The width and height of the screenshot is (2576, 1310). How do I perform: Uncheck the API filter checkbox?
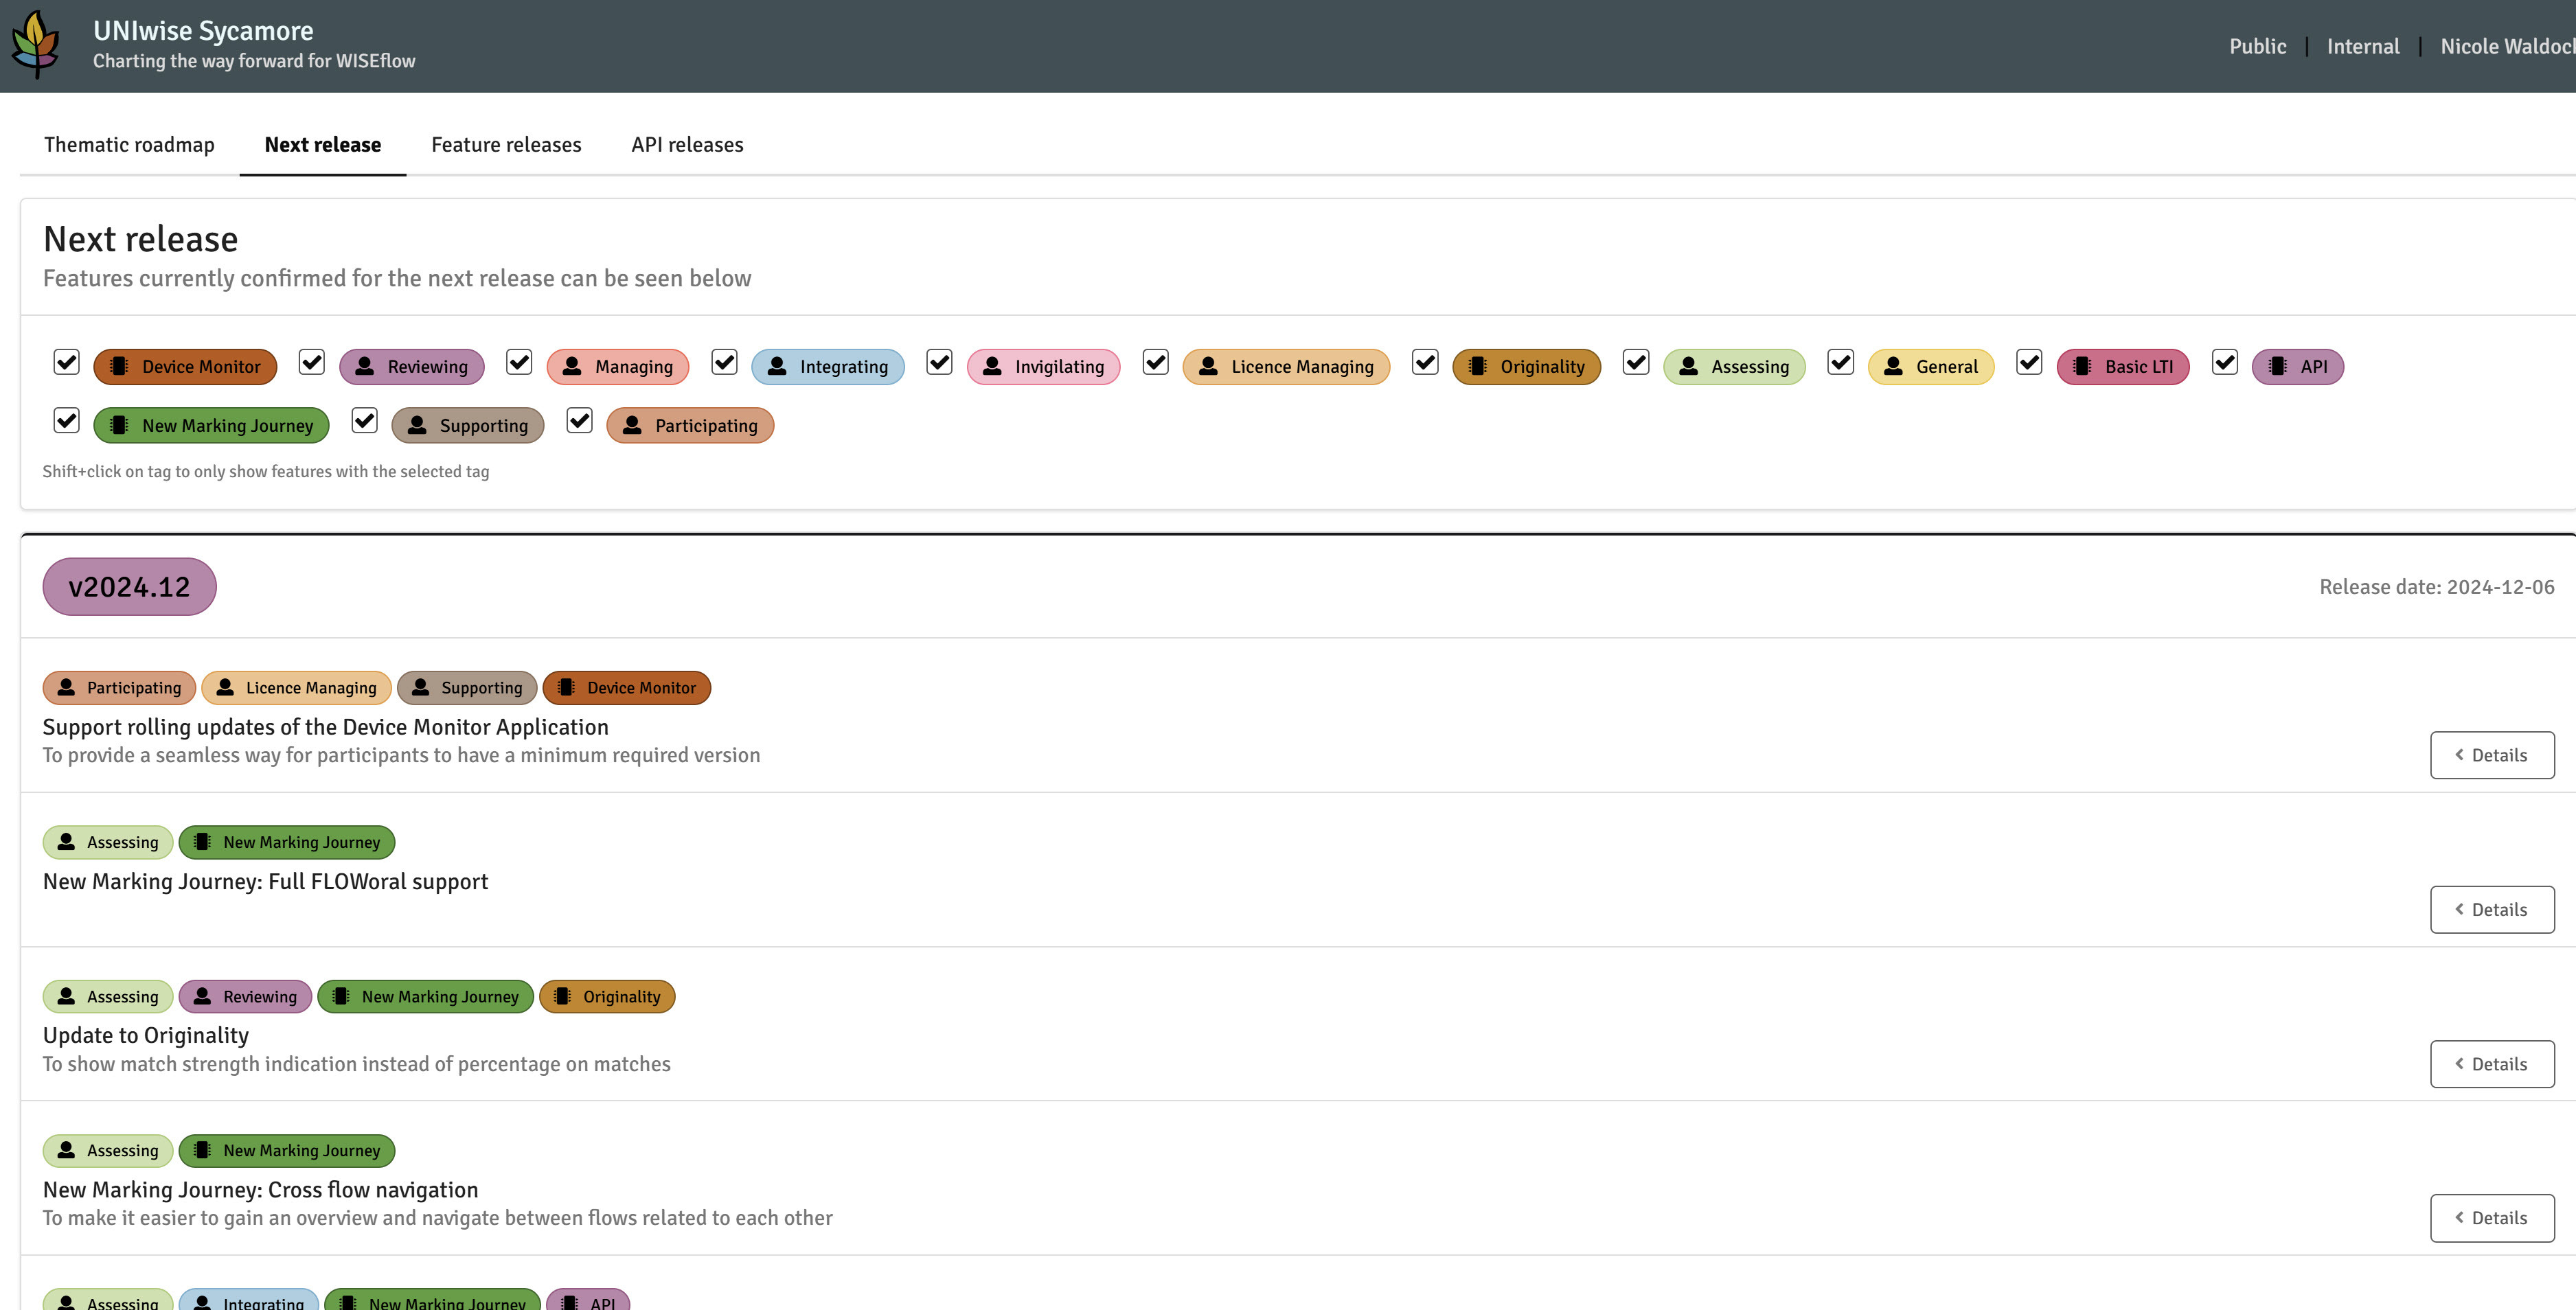click(x=2224, y=362)
